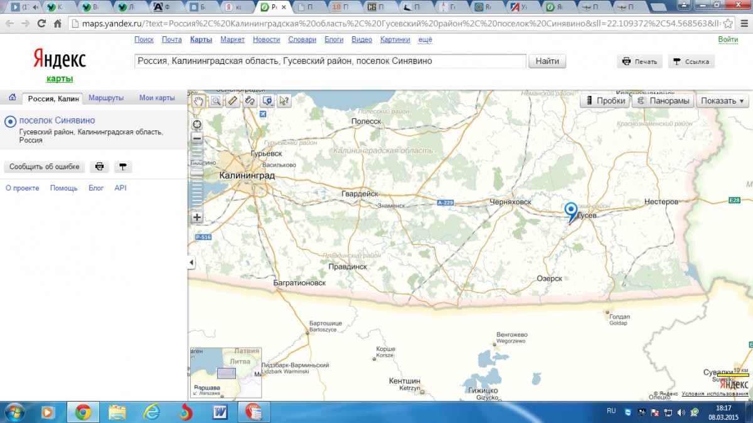Select the поселок Синявино result radio marker
The image size is (753, 423).
tap(10, 122)
